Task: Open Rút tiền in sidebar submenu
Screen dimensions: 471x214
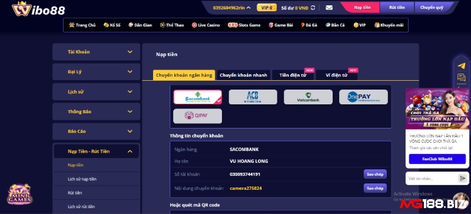Action: (x=75, y=193)
